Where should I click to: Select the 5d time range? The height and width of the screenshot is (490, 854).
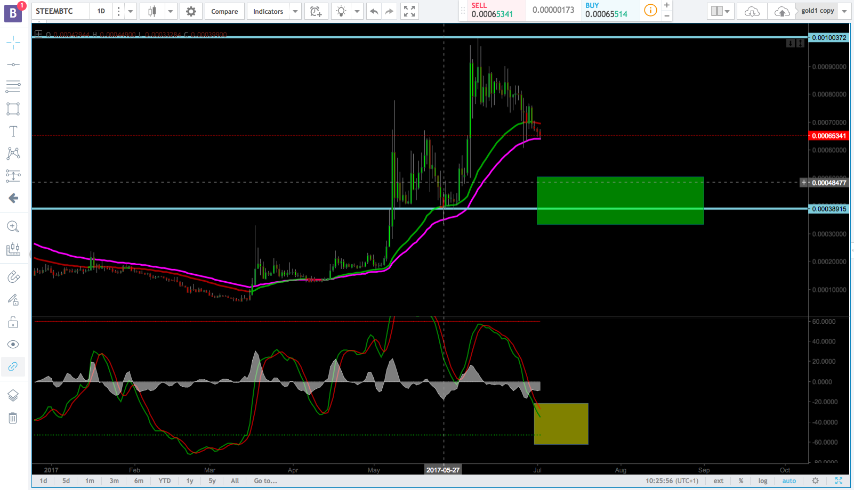[66, 481]
